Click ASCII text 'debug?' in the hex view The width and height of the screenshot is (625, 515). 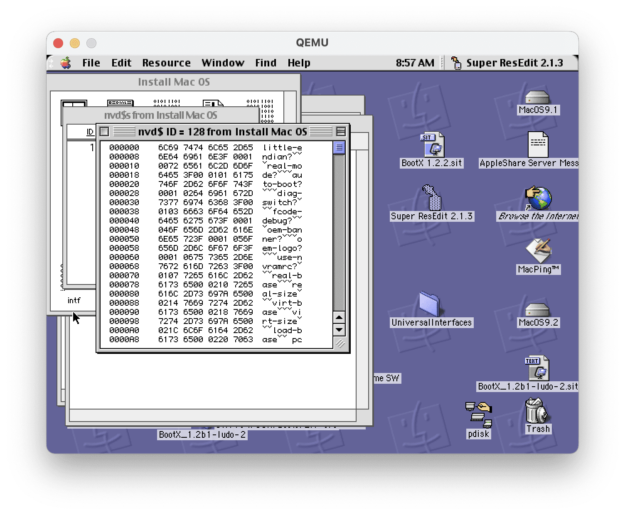[x=277, y=221]
